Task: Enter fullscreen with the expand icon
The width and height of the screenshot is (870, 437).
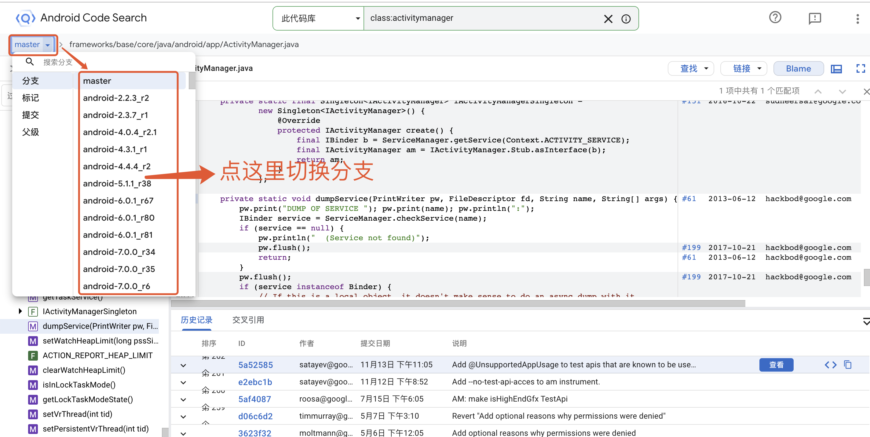Action: 861,69
